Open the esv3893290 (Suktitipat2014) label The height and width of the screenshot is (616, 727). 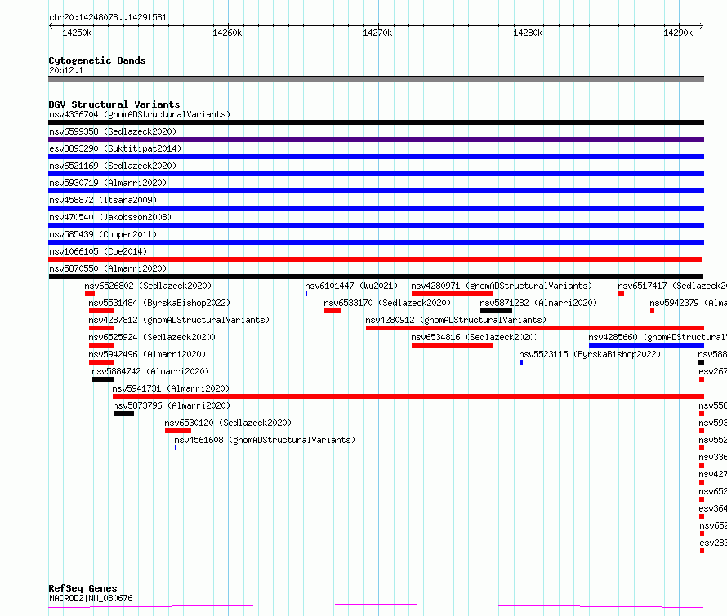click(x=115, y=148)
